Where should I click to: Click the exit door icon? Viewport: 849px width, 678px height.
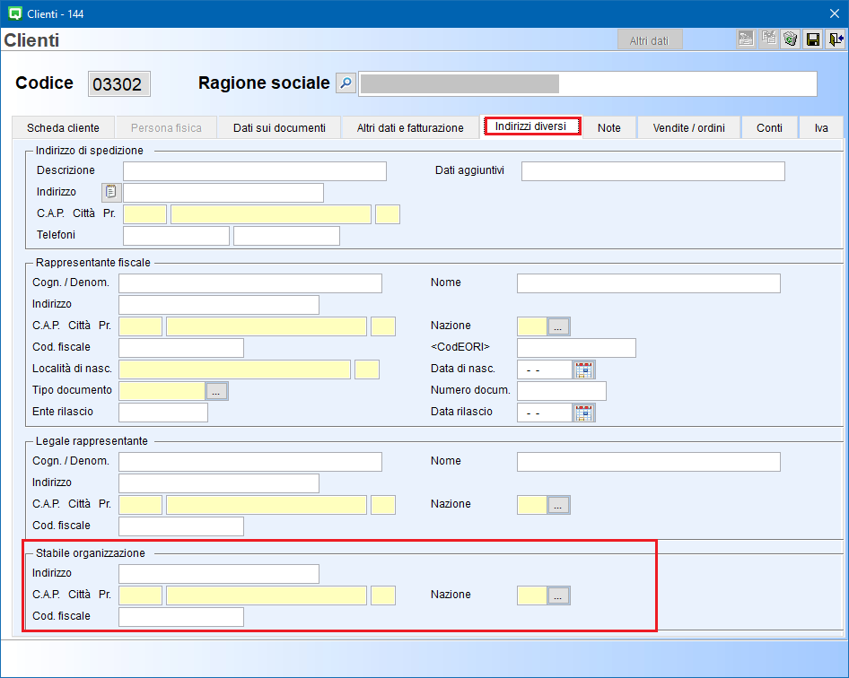[x=836, y=39]
